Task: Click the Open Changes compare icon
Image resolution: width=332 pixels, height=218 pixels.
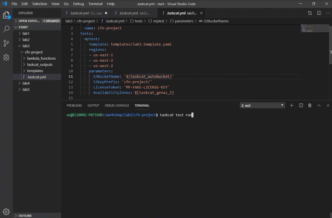Action: [x=310, y=13]
